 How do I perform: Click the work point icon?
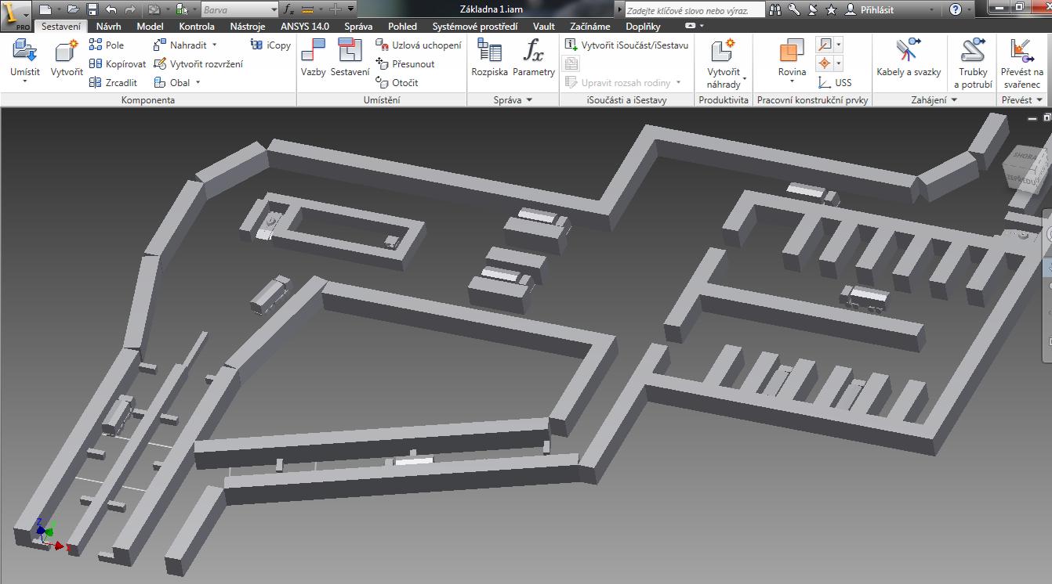pos(825,63)
